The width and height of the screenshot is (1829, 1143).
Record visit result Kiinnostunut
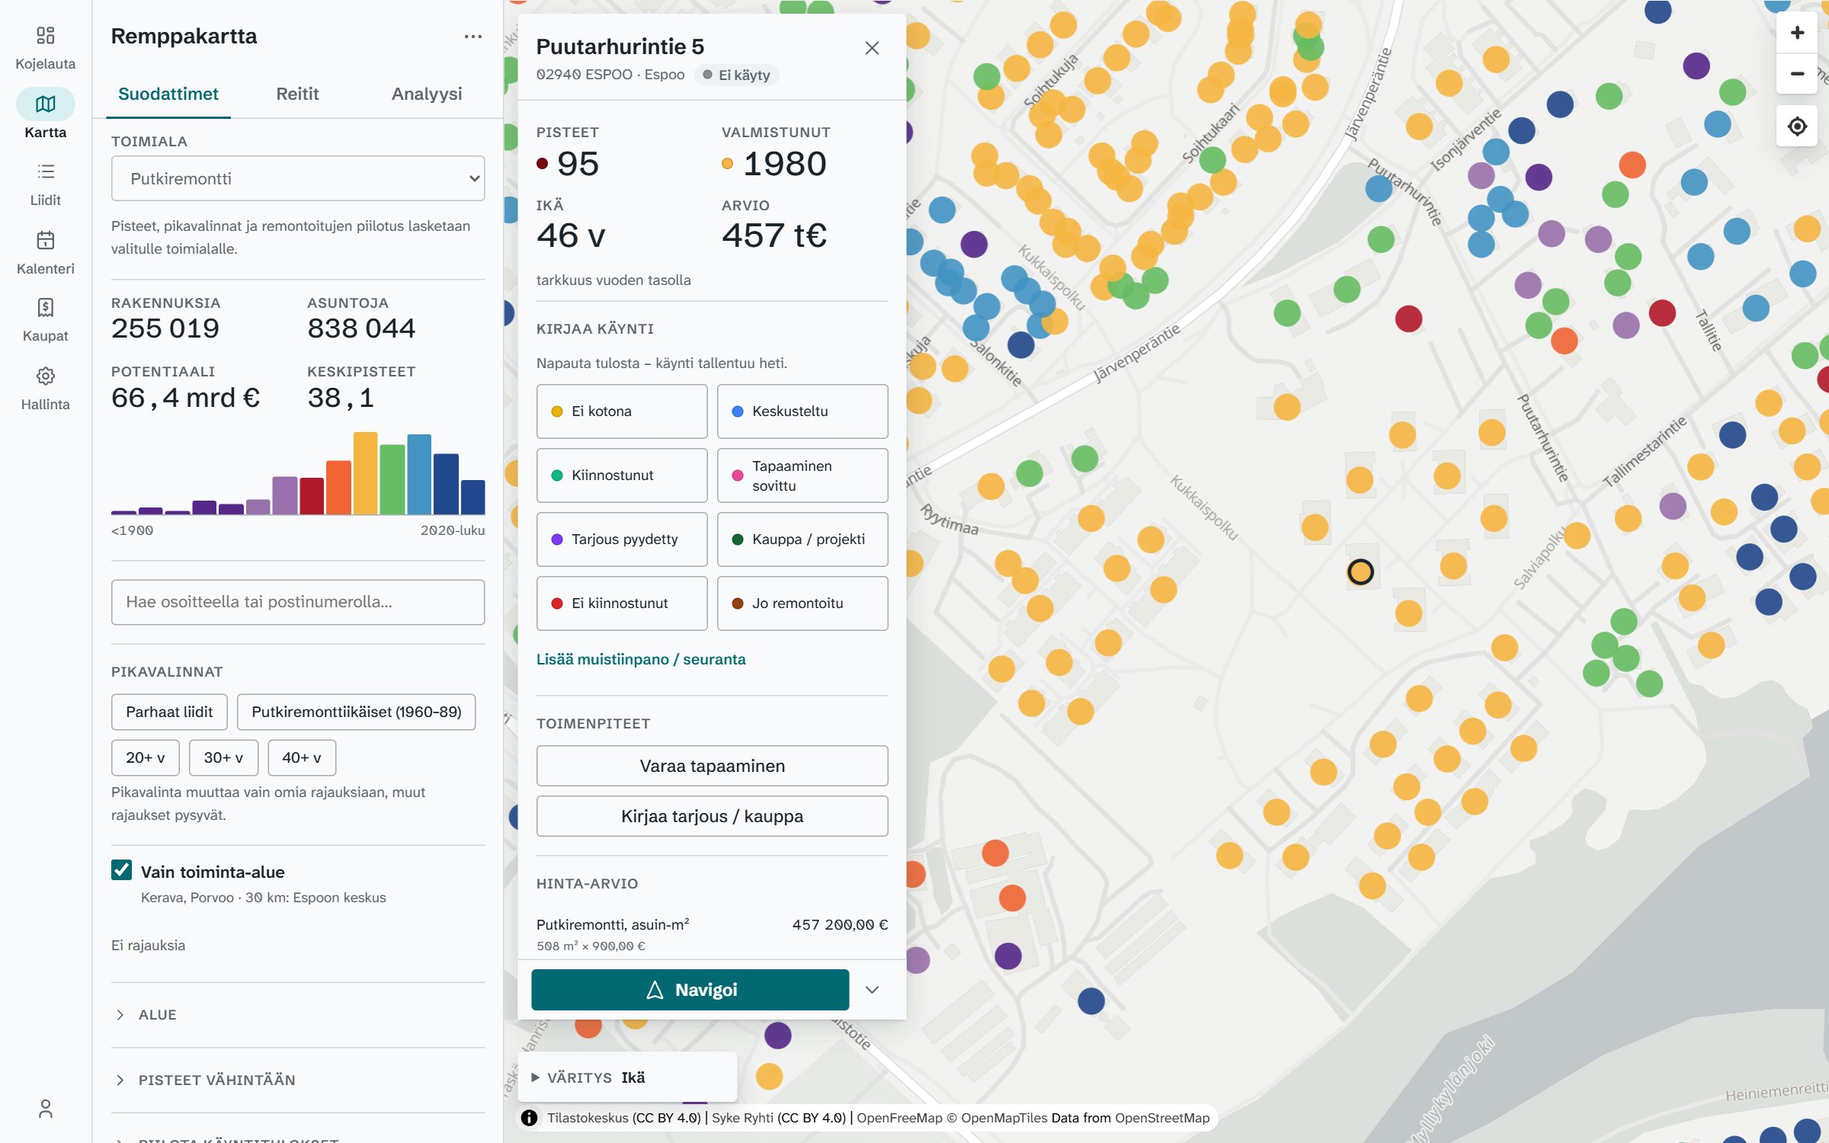tap(621, 475)
